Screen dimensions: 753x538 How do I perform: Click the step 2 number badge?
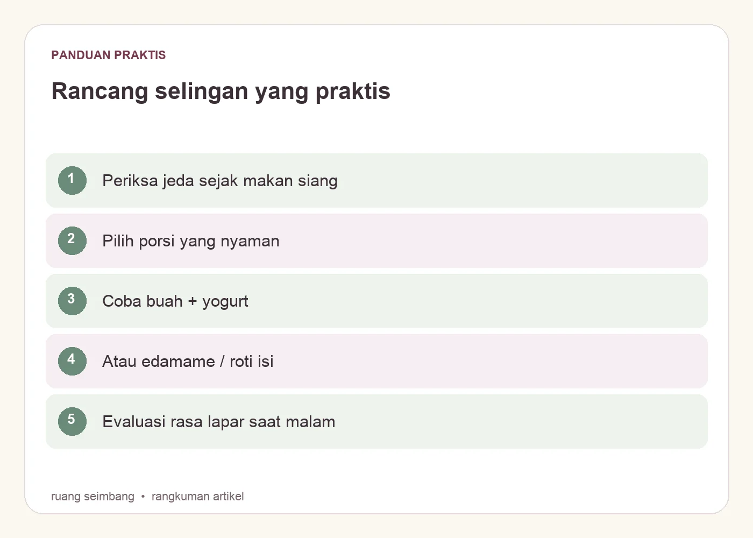[x=72, y=240]
